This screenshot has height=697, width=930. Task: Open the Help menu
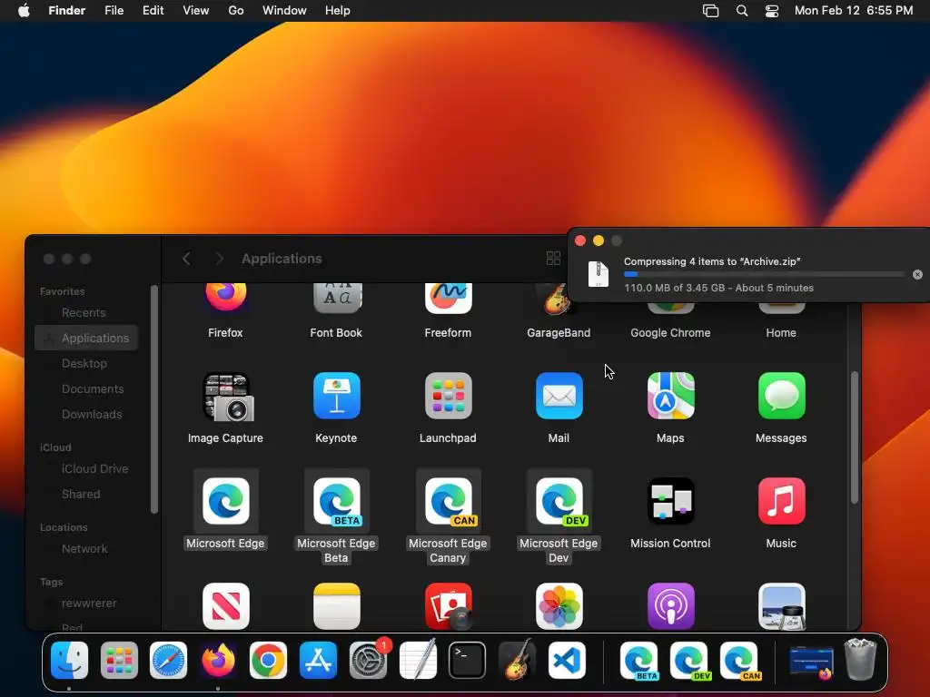click(338, 11)
